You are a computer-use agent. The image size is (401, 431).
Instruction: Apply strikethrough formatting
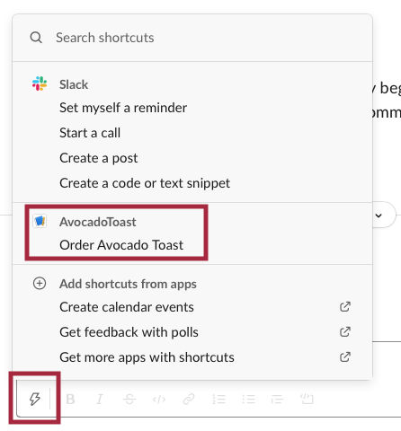pyautogui.click(x=129, y=399)
